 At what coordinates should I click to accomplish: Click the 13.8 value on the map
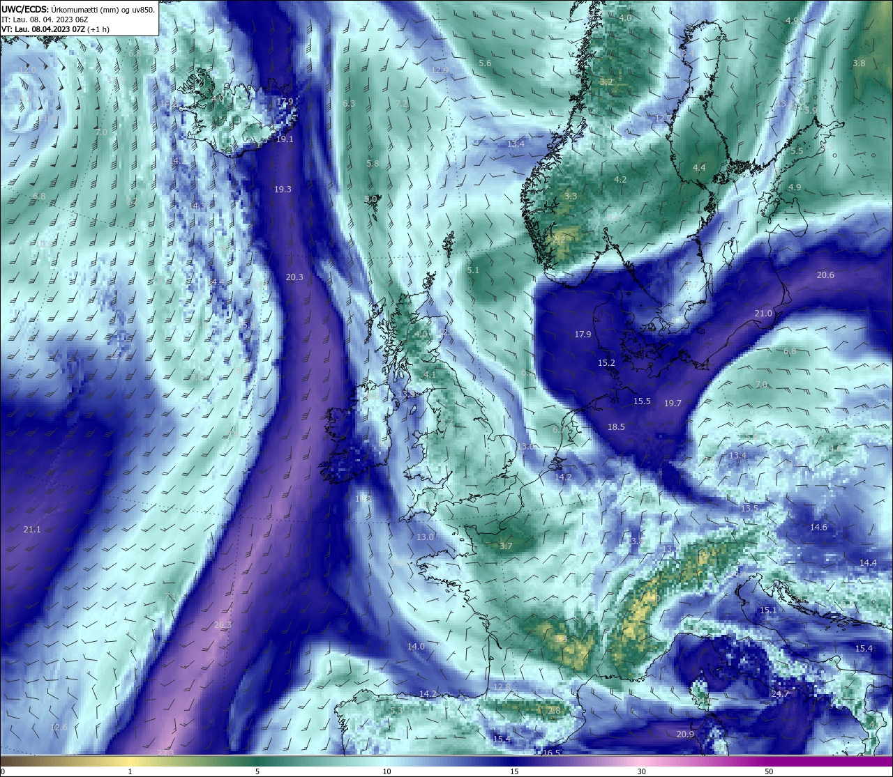pos(634,541)
